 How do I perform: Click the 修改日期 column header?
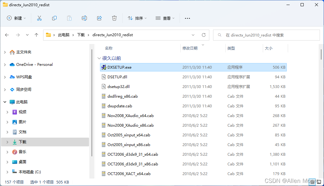(x=190, y=48)
